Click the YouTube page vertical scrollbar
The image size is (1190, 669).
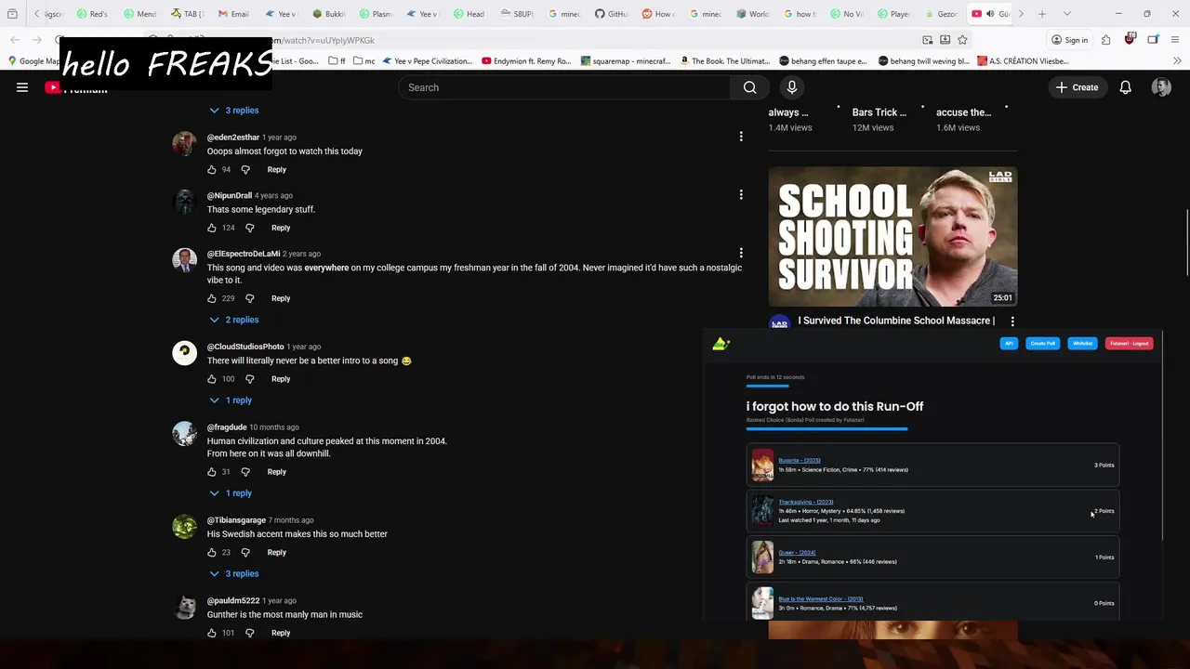(x=1186, y=243)
